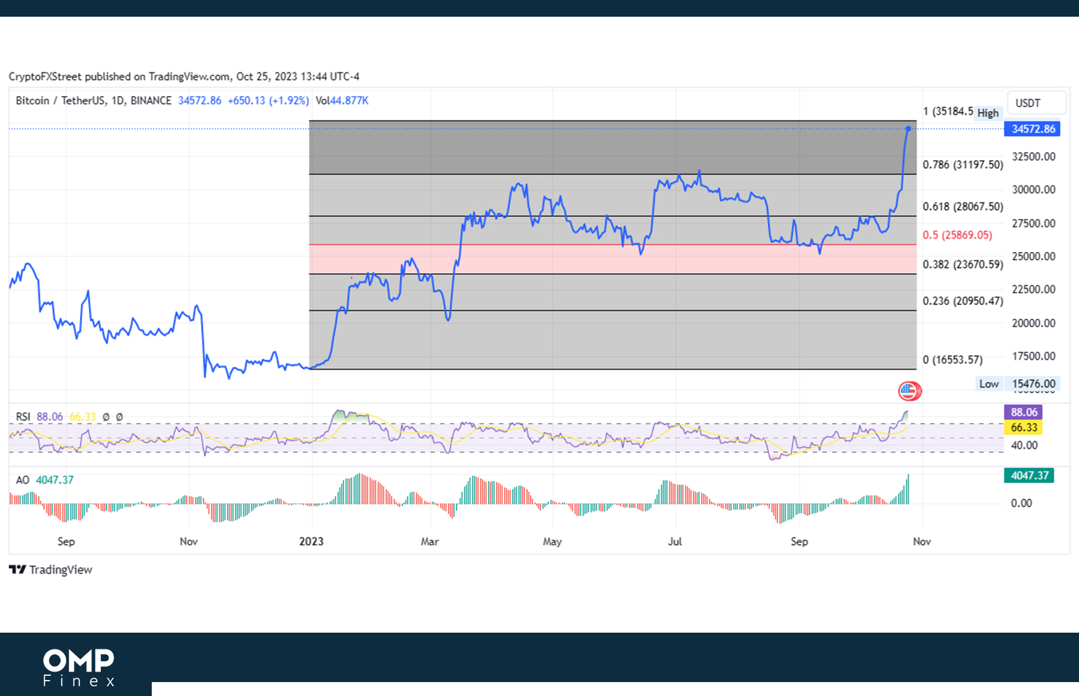Click the USDT currency selector
The height and width of the screenshot is (696, 1079).
click(1037, 103)
